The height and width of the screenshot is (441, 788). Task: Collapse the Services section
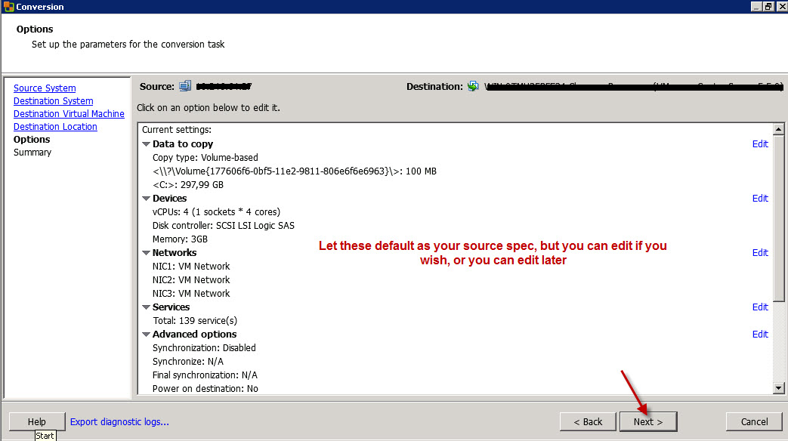click(x=146, y=307)
